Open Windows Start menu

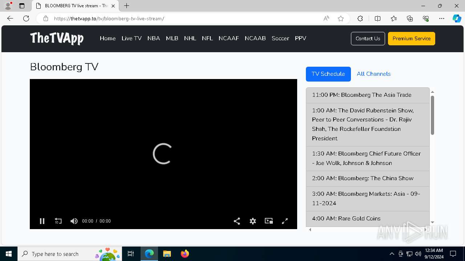(x=9, y=254)
